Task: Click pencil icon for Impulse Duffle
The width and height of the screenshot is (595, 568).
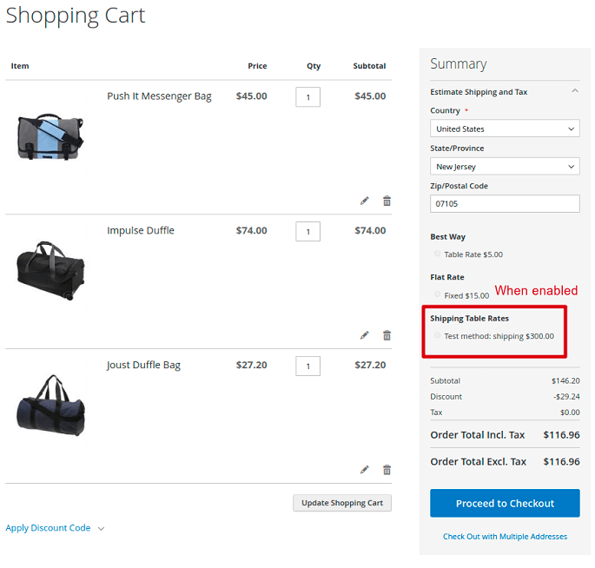Action: pyautogui.click(x=365, y=335)
